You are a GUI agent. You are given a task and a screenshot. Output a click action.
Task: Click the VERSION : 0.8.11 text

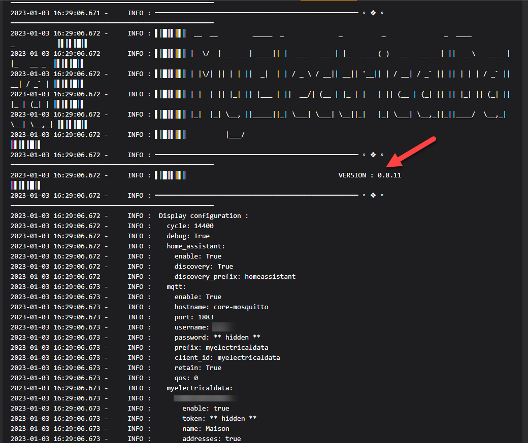point(370,175)
